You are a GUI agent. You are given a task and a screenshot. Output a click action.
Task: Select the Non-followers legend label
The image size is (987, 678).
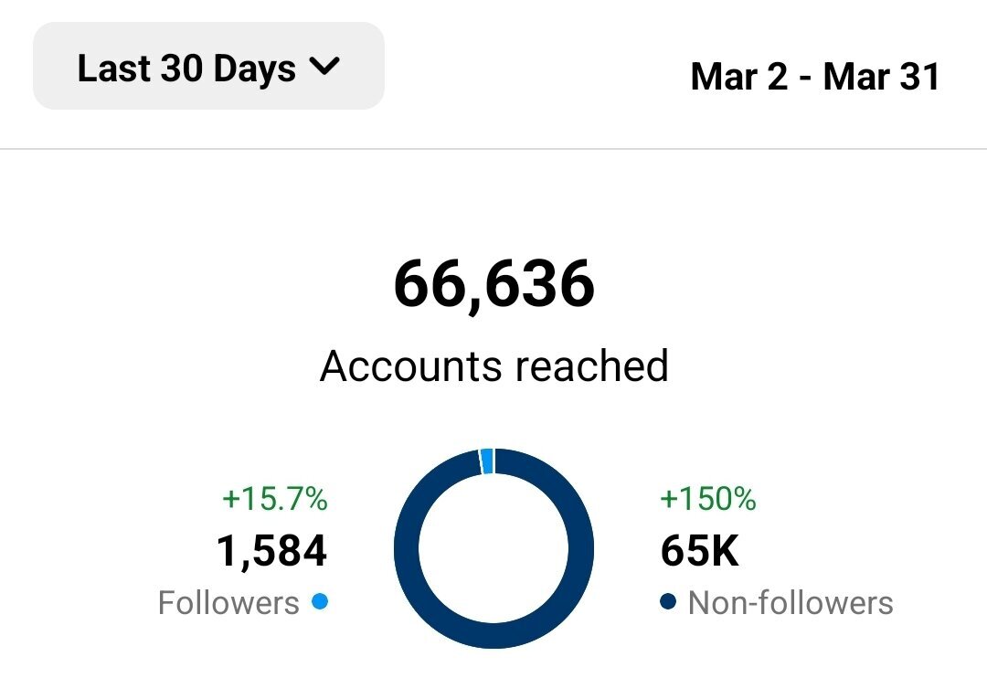point(791,602)
